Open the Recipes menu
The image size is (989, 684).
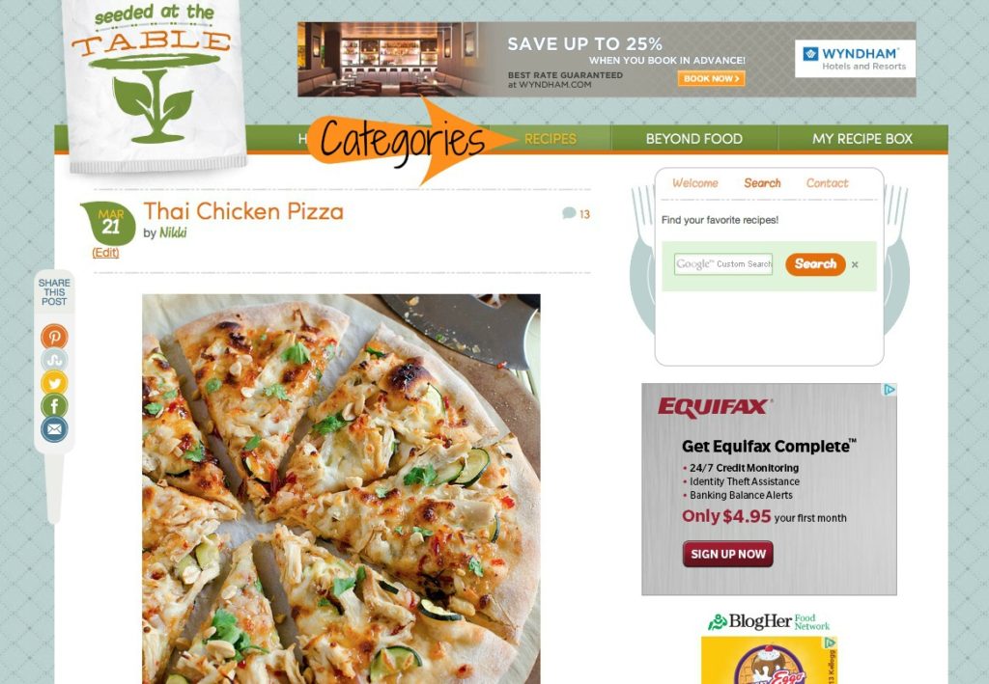[550, 139]
